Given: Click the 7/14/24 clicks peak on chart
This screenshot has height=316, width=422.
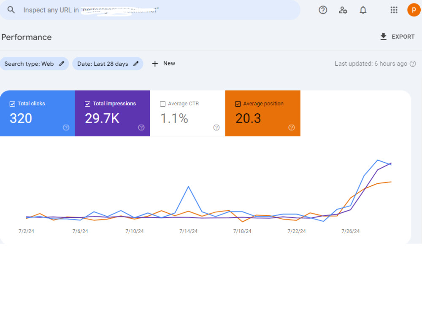Looking at the screenshot, I should click(x=188, y=187).
